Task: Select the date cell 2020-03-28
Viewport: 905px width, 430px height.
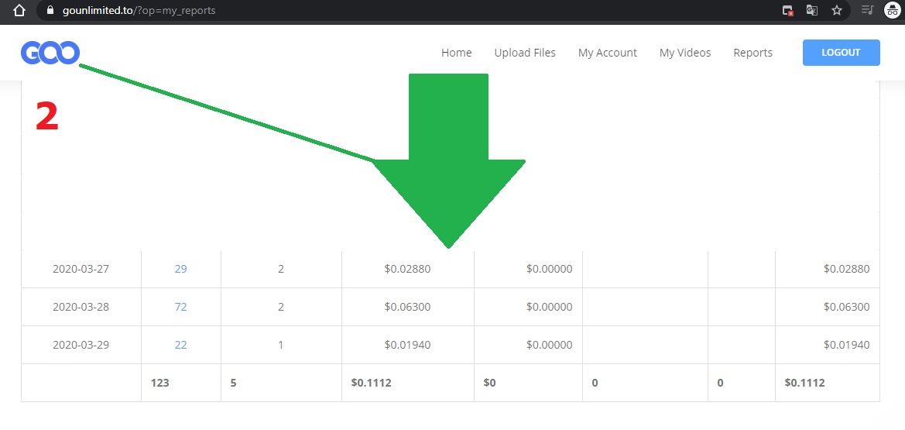Action: [81, 307]
